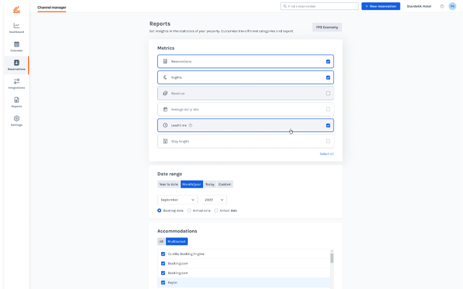Select the Custom date range tab

click(x=224, y=184)
